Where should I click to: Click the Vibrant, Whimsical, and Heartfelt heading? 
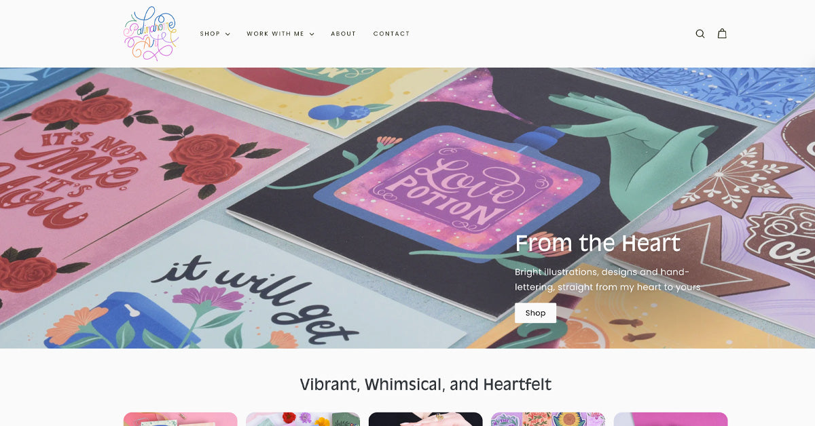[426, 385]
